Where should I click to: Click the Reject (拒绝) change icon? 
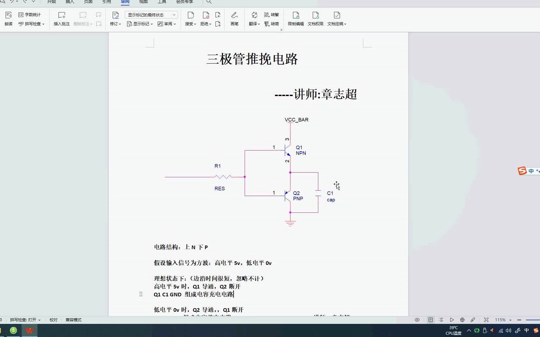click(206, 15)
